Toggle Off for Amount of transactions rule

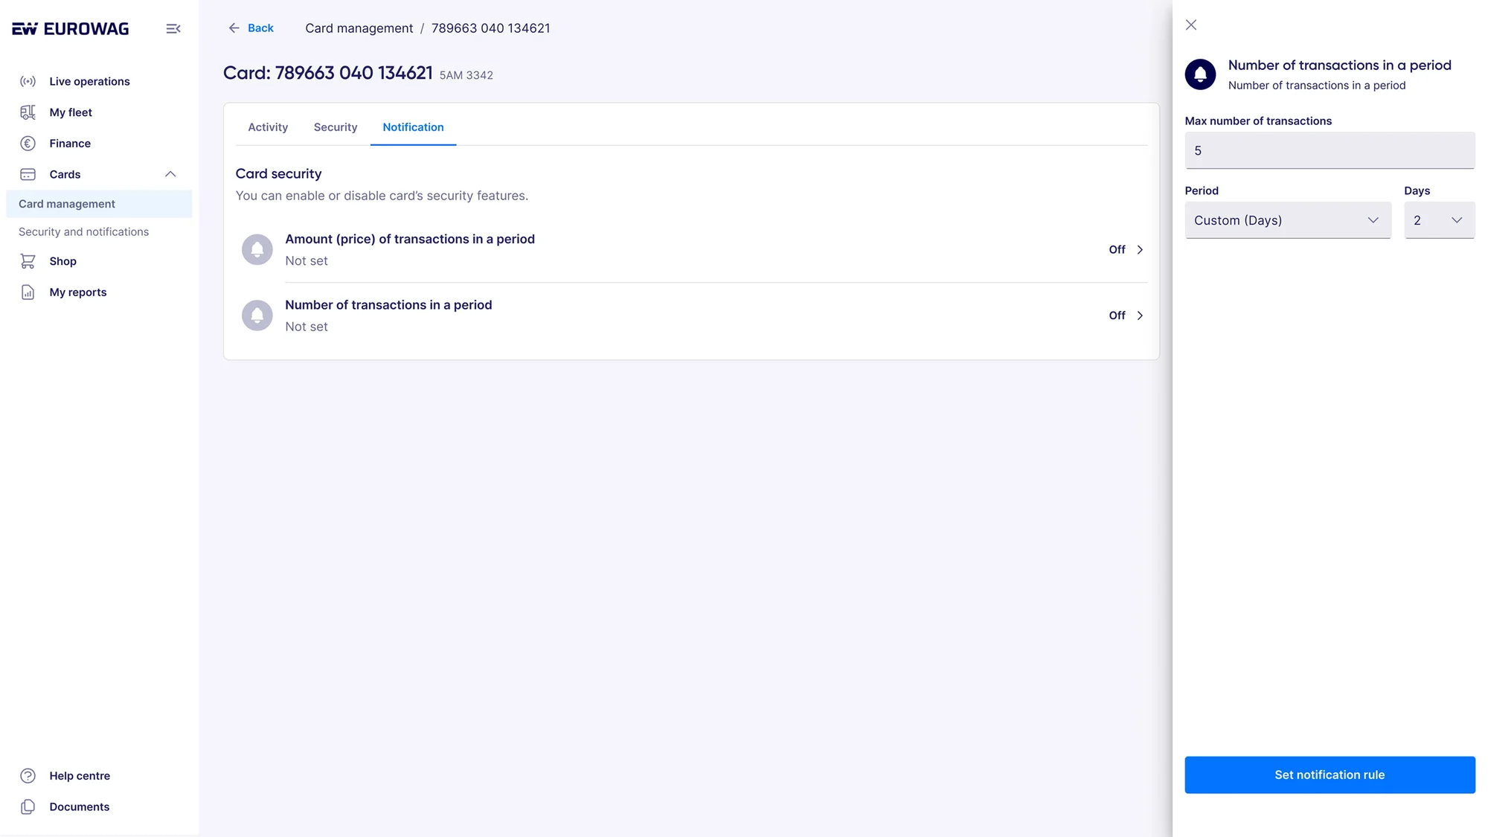coord(1126,249)
